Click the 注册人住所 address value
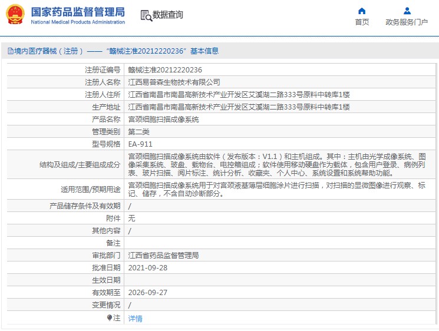The image size is (439, 331). click(x=239, y=95)
